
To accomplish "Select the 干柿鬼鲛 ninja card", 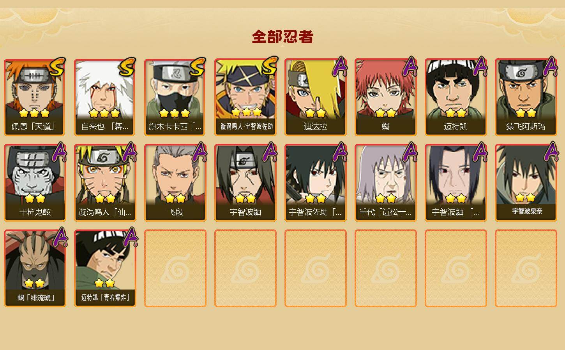I will pos(35,183).
